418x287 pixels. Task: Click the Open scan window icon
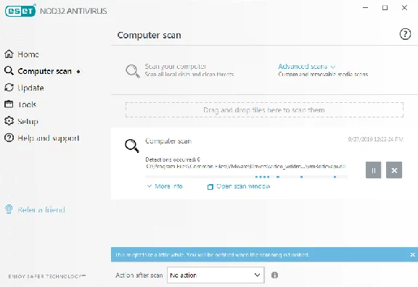[x=210, y=187]
